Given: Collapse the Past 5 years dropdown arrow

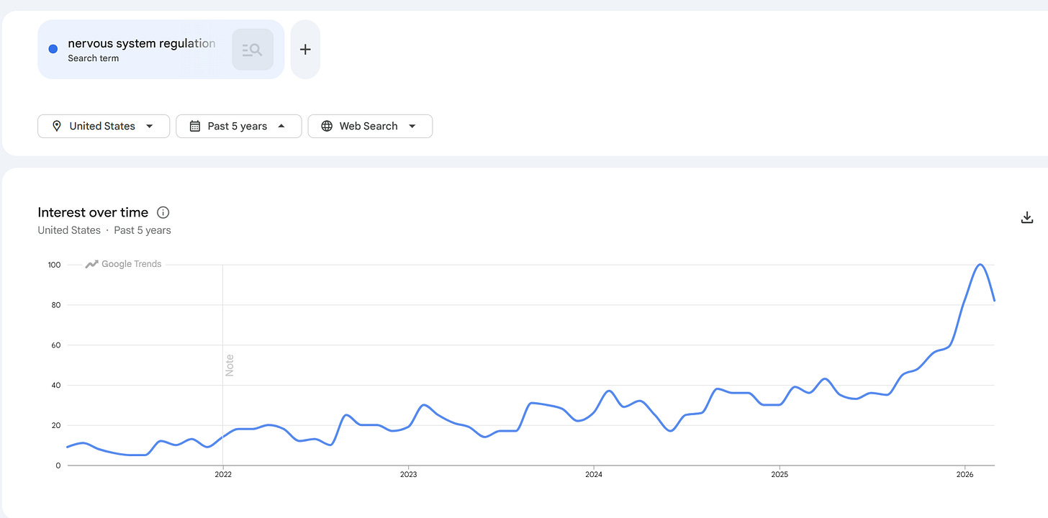Looking at the screenshot, I should 281,126.
